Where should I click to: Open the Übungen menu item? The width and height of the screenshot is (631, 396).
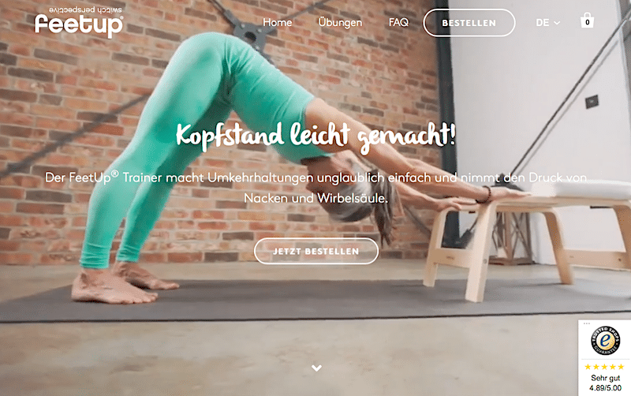tap(340, 23)
